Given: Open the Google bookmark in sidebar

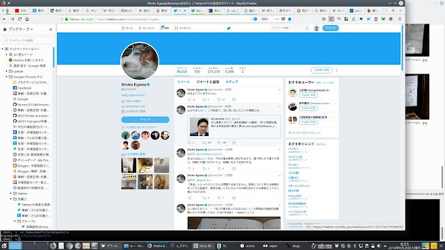Looking at the screenshot, I should pyautogui.click(x=20, y=99).
